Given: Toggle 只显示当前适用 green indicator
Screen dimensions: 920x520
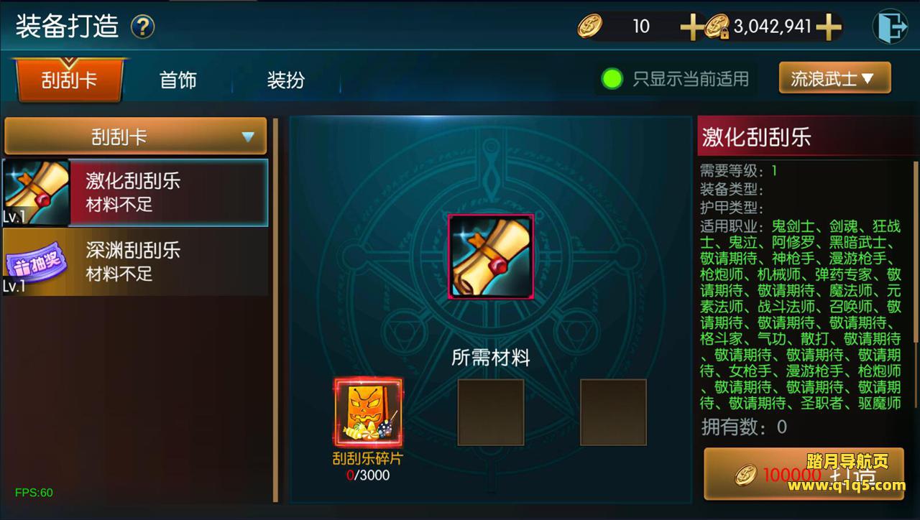Looking at the screenshot, I should click(x=612, y=78).
